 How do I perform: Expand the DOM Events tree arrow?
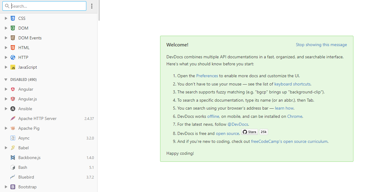point(6,38)
